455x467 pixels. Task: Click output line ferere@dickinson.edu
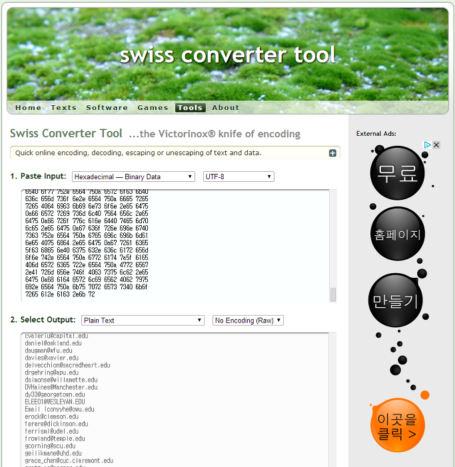tap(57, 424)
